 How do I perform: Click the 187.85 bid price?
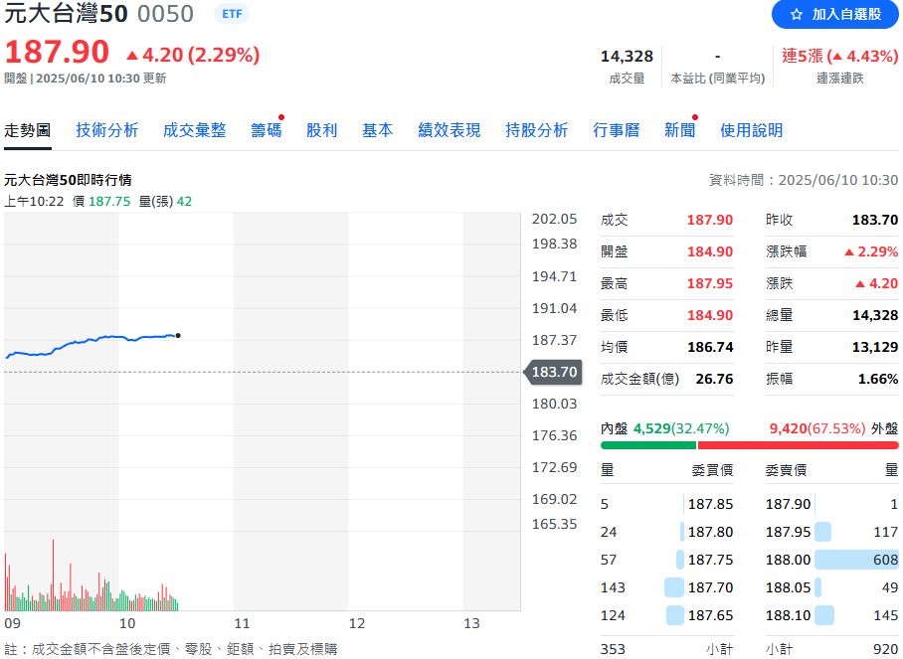[x=711, y=504]
